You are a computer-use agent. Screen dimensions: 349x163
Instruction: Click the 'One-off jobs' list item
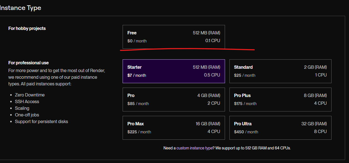point(27,115)
